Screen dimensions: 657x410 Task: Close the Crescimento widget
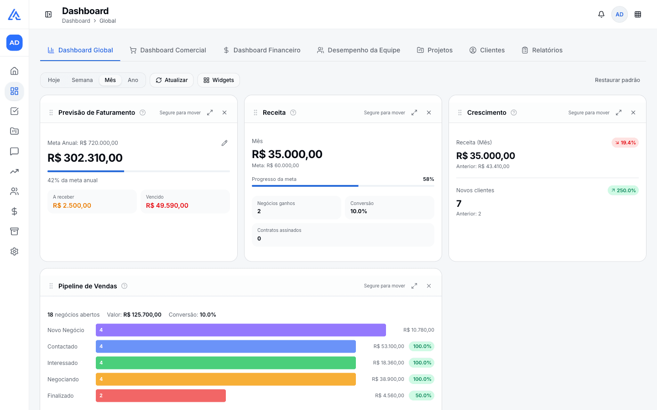[x=633, y=113]
